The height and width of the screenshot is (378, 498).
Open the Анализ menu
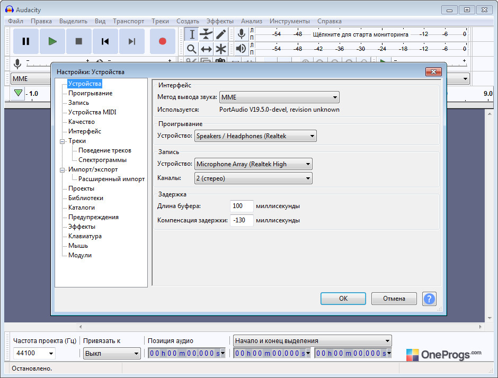click(x=252, y=21)
